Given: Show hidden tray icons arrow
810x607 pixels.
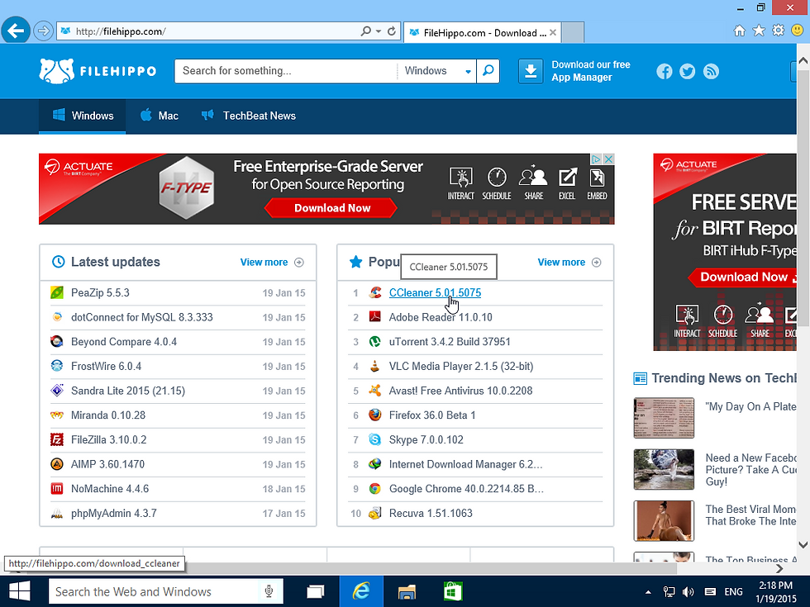Looking at the screenshot, I should point(648,592).
